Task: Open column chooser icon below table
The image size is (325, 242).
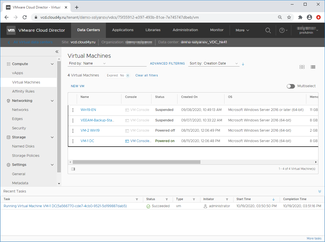Action: click(x=73, y=169)
